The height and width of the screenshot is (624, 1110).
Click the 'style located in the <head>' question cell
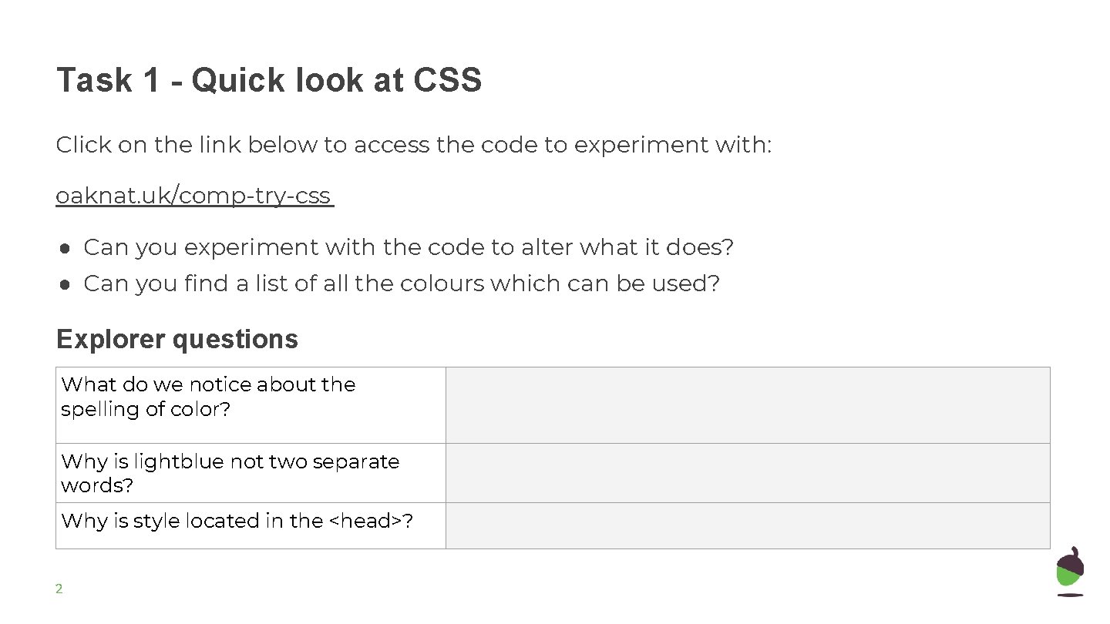click(251, 525)
